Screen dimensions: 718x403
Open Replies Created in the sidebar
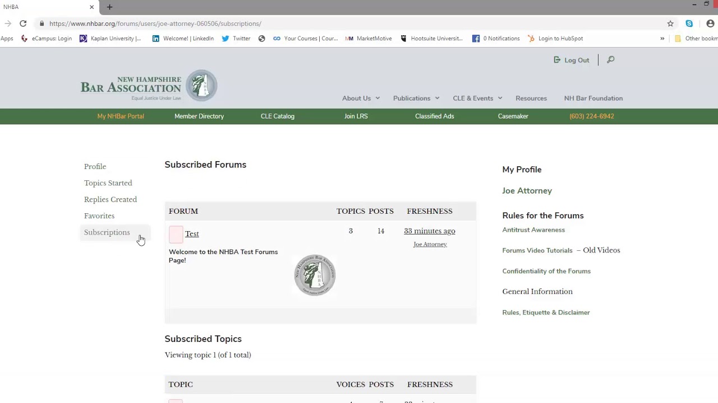[x=111, y=199]
